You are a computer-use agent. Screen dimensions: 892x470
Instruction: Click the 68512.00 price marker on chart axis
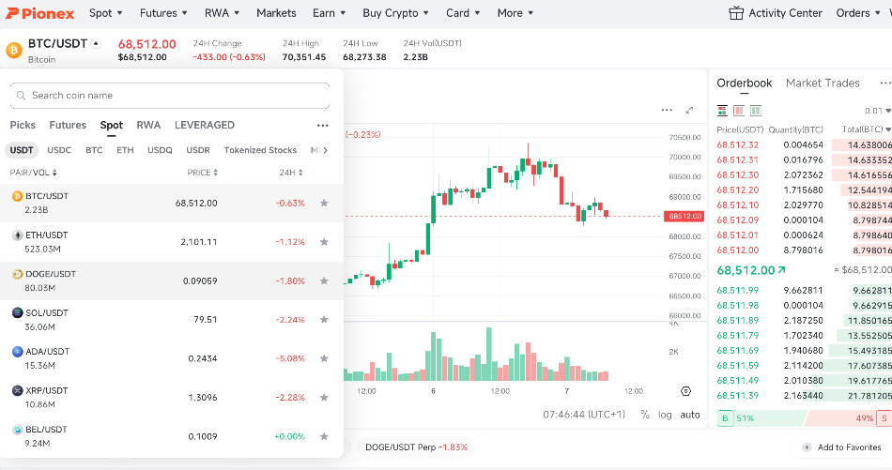(x=684, y=216)
